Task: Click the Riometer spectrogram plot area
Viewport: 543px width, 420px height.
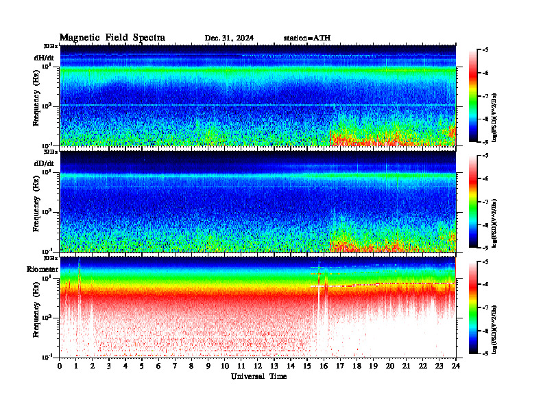Action: [x=258, y=307]
